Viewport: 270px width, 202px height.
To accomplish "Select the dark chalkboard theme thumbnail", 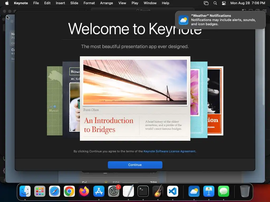I will 71,100.
